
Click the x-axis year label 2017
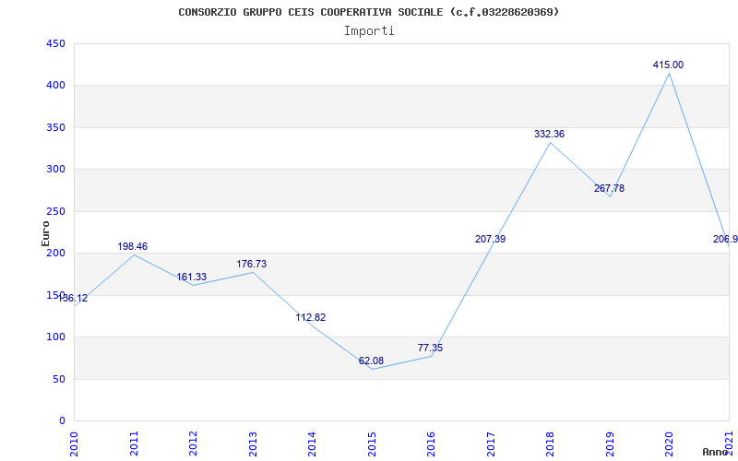pos(491,443)
